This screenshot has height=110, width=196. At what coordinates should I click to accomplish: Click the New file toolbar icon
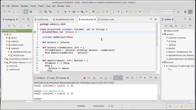[5, 12]
